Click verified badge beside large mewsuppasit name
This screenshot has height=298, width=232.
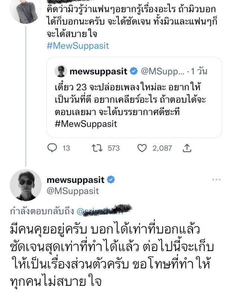click(111, 180)
